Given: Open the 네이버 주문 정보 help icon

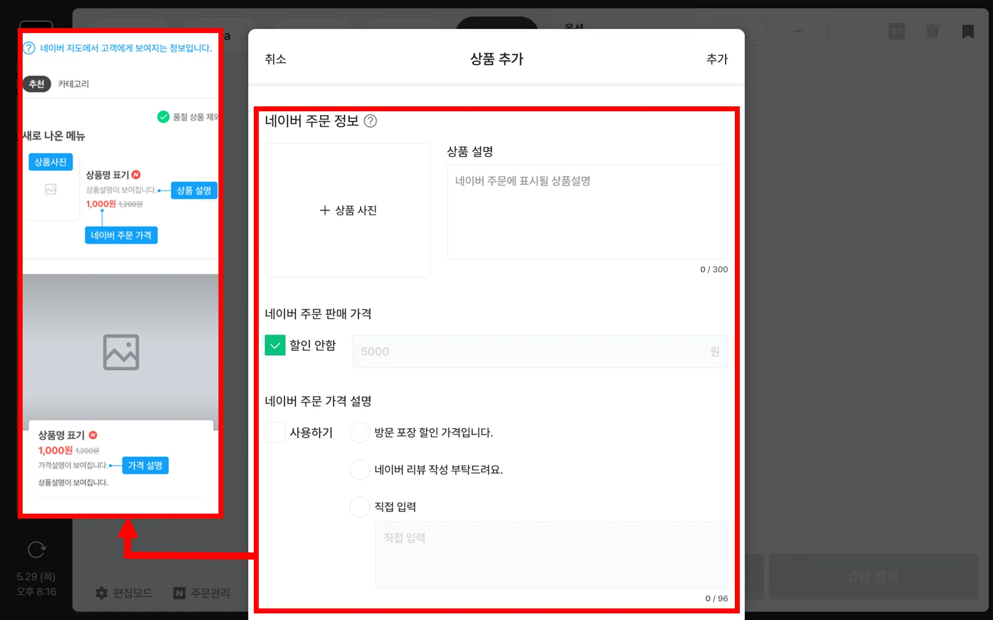Looking at the screenshot, I should click(x=371, y=121).
